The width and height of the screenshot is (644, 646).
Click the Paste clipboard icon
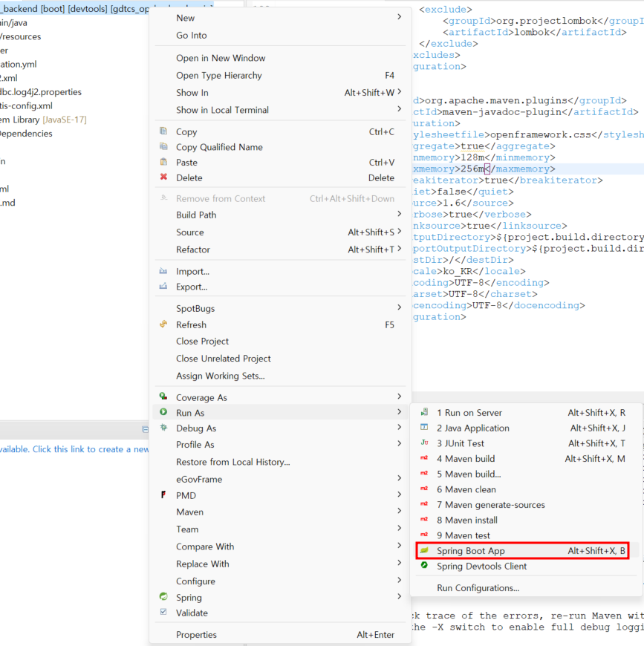click(163, 162)
